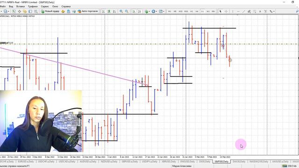Toggle the Terminal panel icon
This screenshot has width=299, height=168.
pos(30,11)
